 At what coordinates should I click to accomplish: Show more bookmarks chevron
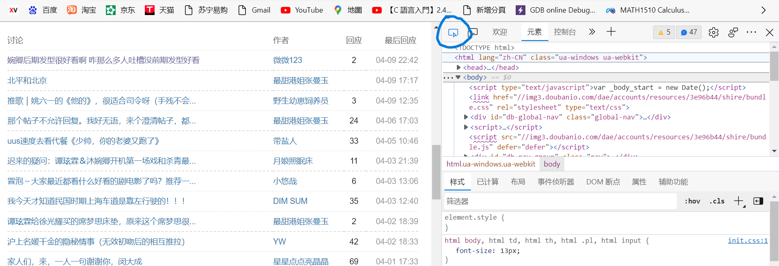coord(763,10)
